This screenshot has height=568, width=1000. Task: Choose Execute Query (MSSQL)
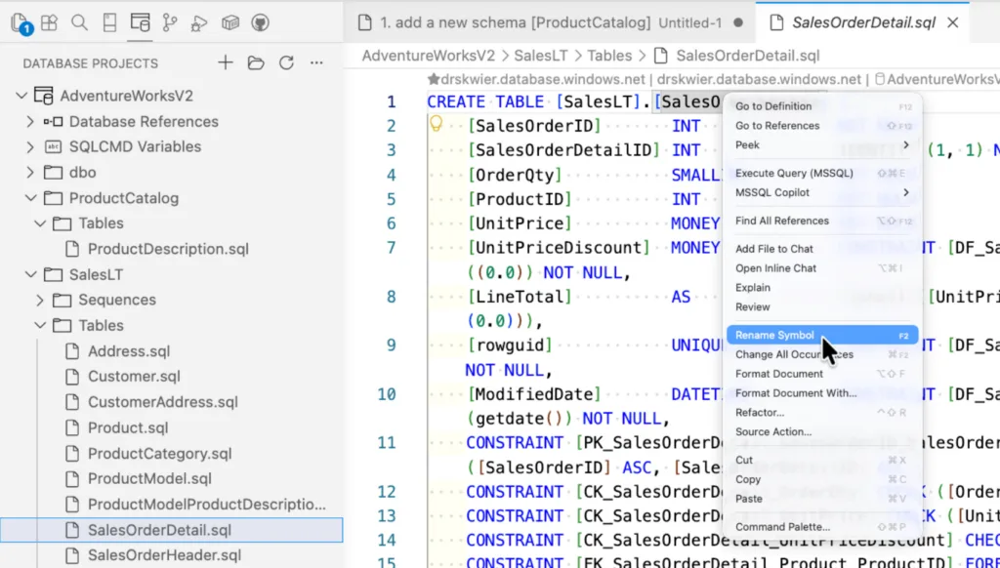tap(822, 173)
